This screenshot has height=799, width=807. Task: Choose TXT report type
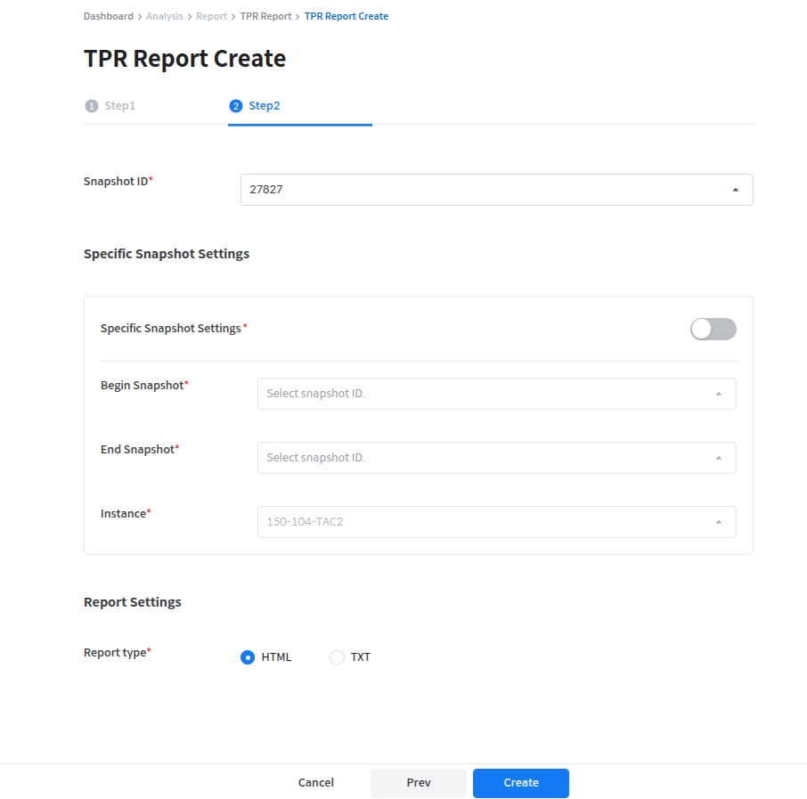(337, 657)
